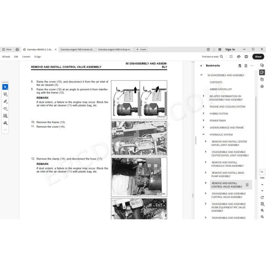Open All tools menu
Screen dimensions: 266x266
tap(6, 57)
